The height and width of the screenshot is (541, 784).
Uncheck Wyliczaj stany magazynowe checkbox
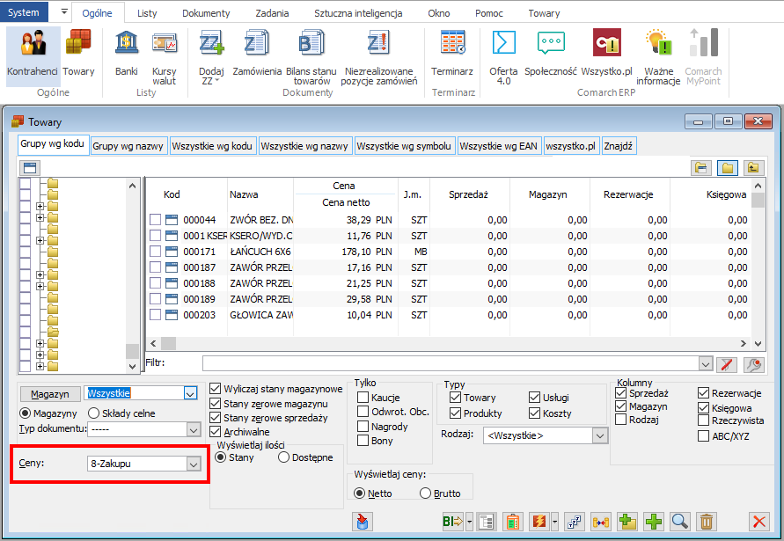click(216, 389)
